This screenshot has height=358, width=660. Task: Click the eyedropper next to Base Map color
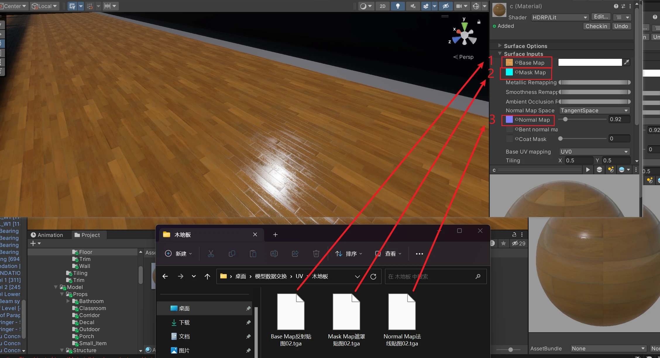(x=627, y=62)
